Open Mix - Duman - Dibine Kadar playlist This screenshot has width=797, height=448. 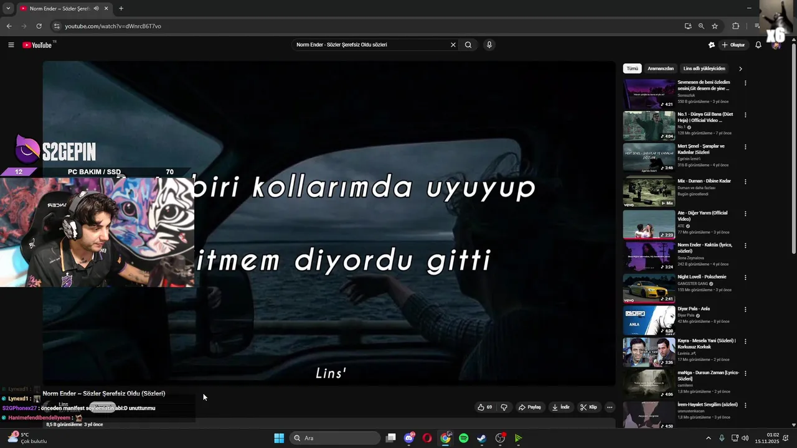(704, 181)
